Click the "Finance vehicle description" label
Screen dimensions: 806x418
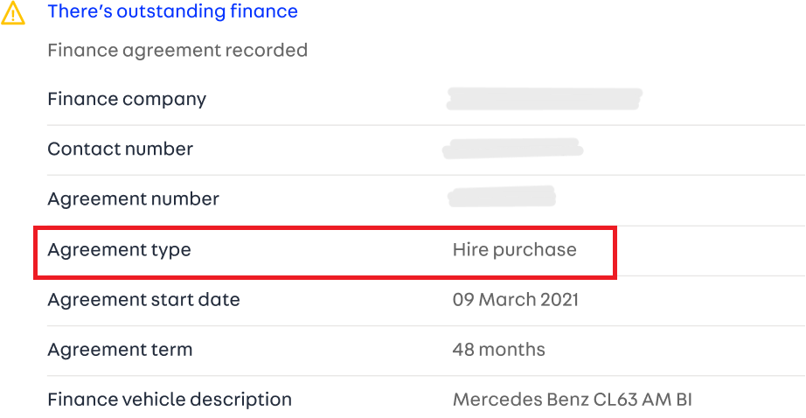click(x=170, y=400)
